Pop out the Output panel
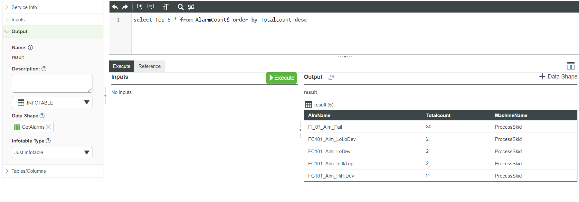Image resolution: width=579 pixels, height=202 pixels. [x=331, y=77]
